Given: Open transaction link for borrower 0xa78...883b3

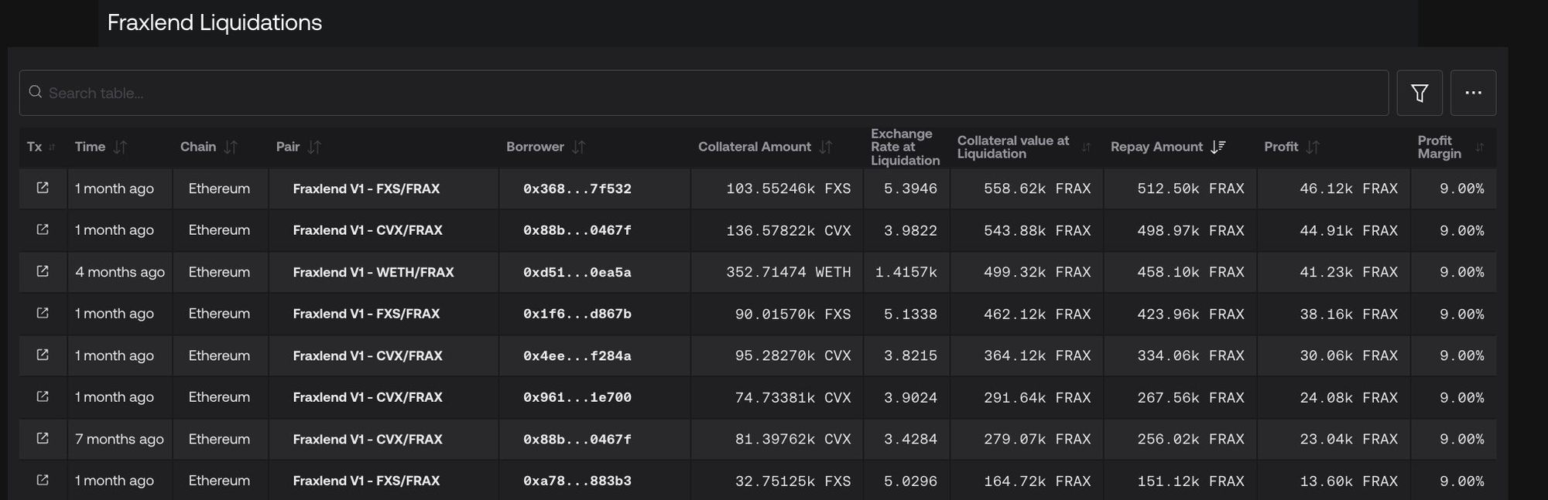Looking at the screenshot, I should (43, 480).
